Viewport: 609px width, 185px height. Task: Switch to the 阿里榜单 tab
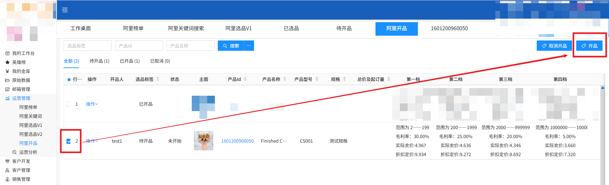coord(133,29)
